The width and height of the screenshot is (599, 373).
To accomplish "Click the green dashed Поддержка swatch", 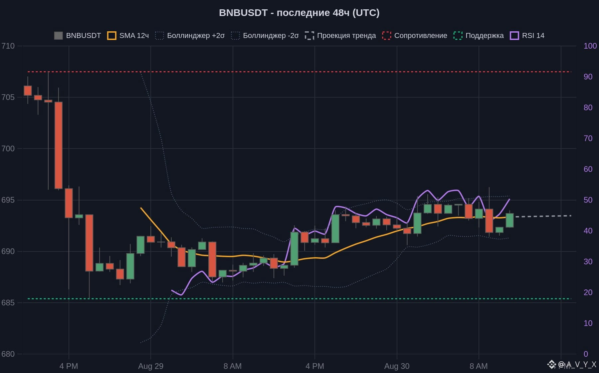I will coord(458,36).
